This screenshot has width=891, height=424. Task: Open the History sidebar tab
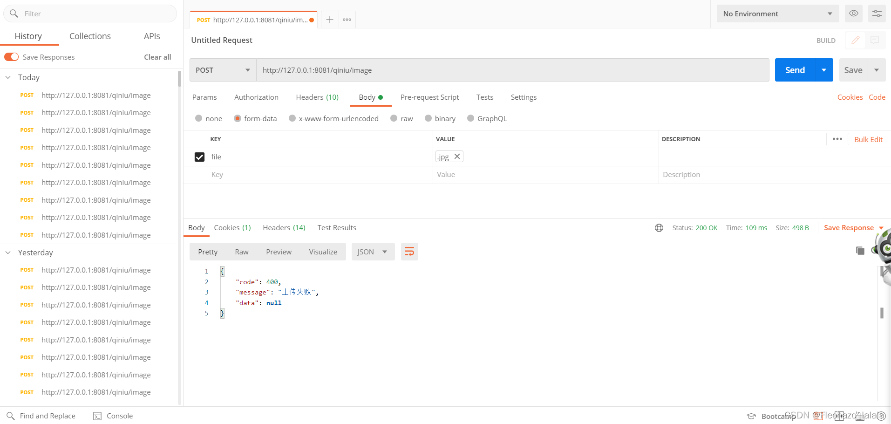pos(28,36)
